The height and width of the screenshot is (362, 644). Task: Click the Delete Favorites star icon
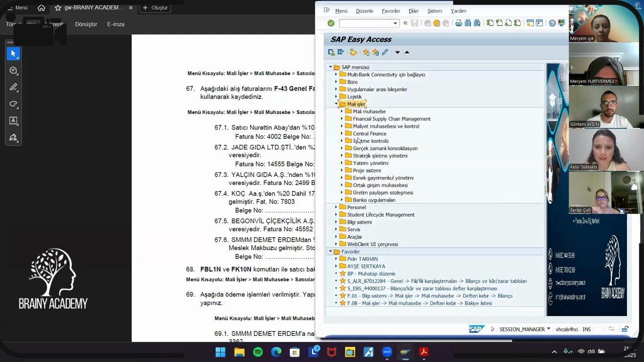pyautogui.click(x=375, y=52)
